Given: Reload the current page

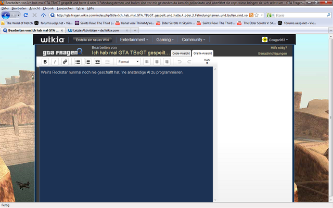Looking at the screenshot, I should coord(25,15).
